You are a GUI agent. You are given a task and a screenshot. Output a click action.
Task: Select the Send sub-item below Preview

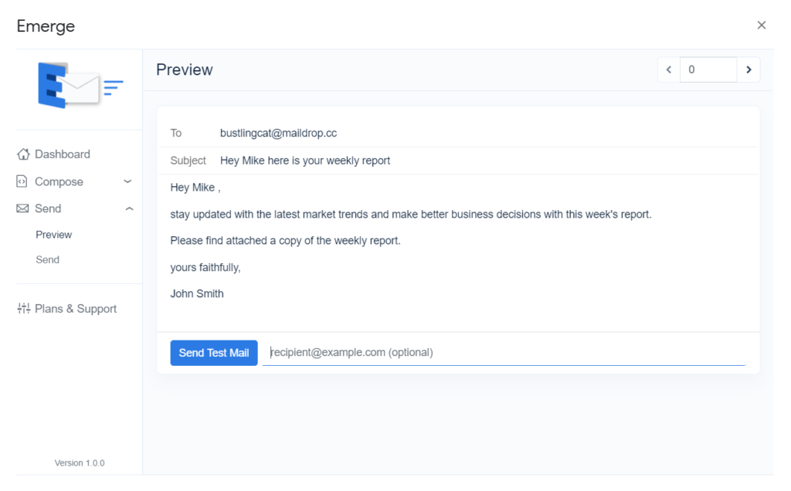[47, 260]
